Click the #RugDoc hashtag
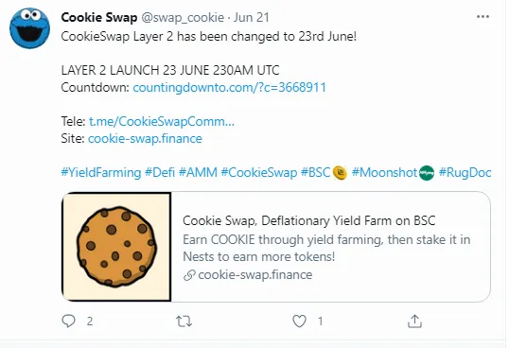Viewport: 509px width, 348px height. (x=465, y=172)
